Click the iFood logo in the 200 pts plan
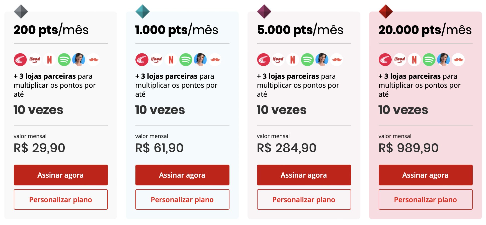 tap(35, 60)
